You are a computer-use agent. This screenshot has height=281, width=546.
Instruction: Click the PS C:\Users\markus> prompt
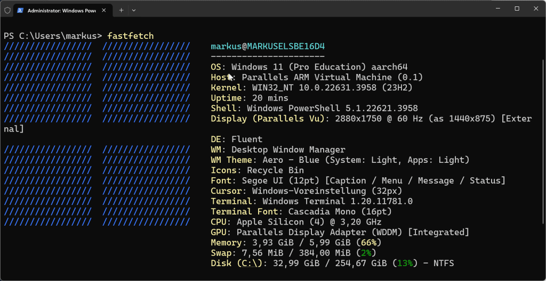click(x=53, y=36)
